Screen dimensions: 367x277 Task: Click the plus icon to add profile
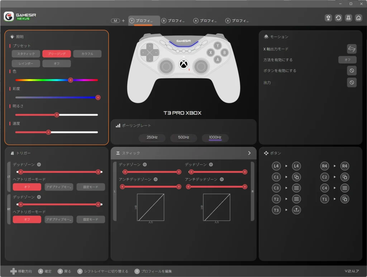123,20
